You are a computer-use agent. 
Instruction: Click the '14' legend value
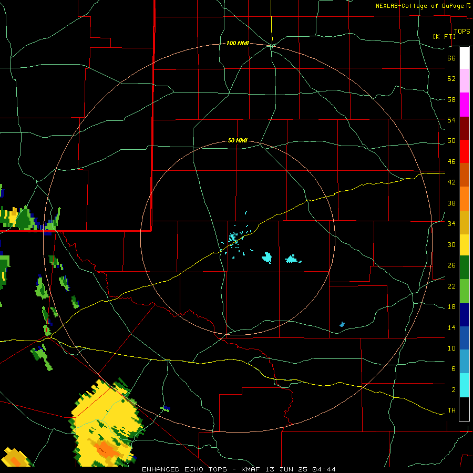pos(451,327)
